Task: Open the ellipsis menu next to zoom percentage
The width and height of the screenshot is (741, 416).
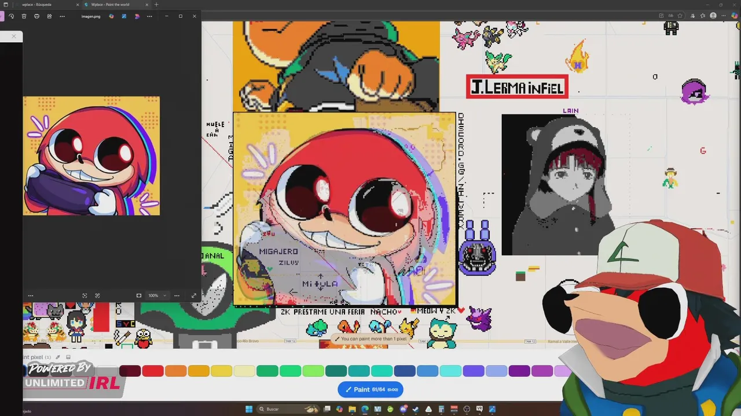Action: (177, 295)
